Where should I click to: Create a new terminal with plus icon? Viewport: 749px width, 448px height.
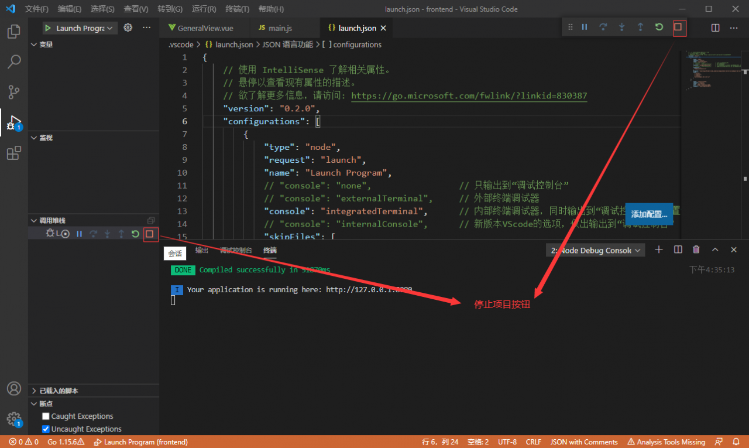coord(659,249)
